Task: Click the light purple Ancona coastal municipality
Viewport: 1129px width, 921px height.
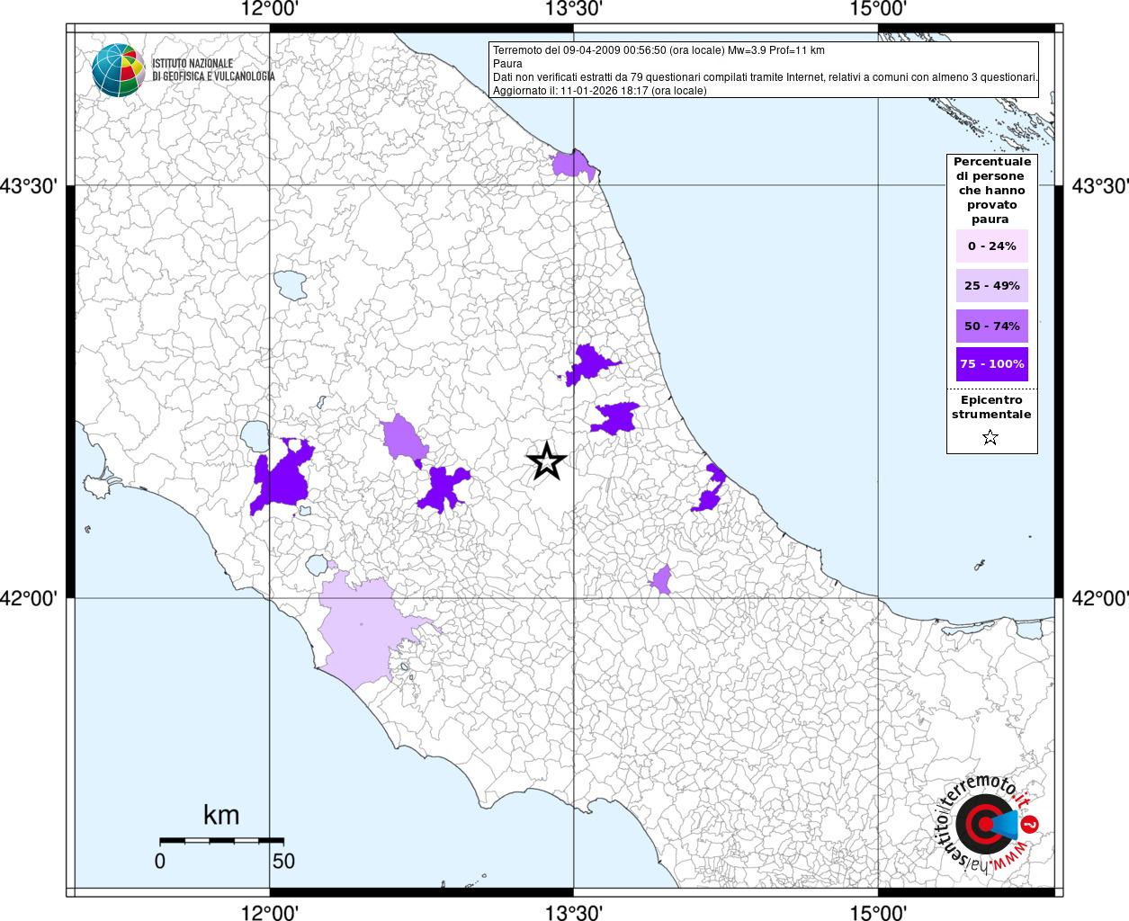Action: (571, 165)
